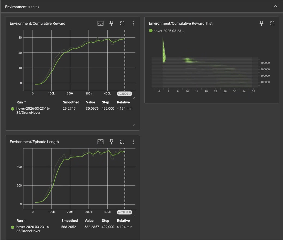This screenshot has width=283, height=240.
Task: Click green run color dot in Cumulative Reward table
Action: (x=13, y=109)
